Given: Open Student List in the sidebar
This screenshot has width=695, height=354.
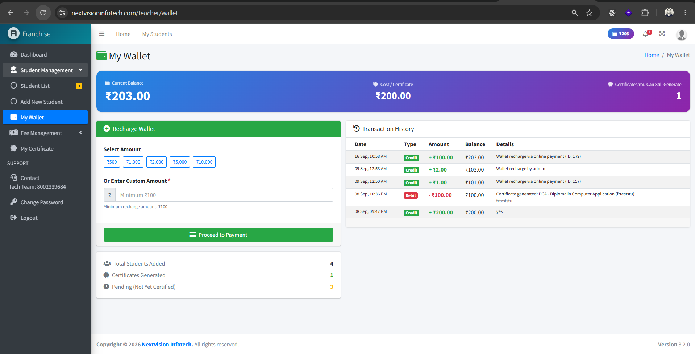Looking at the screenshot, I should pos(45,86).
